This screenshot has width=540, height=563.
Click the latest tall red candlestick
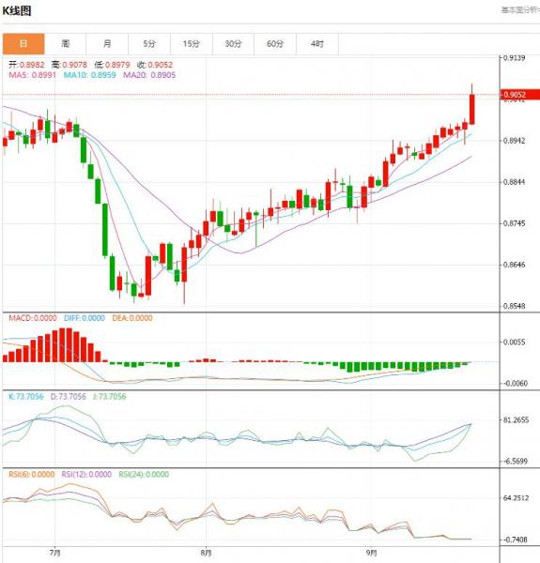click(x=471, y=110)
